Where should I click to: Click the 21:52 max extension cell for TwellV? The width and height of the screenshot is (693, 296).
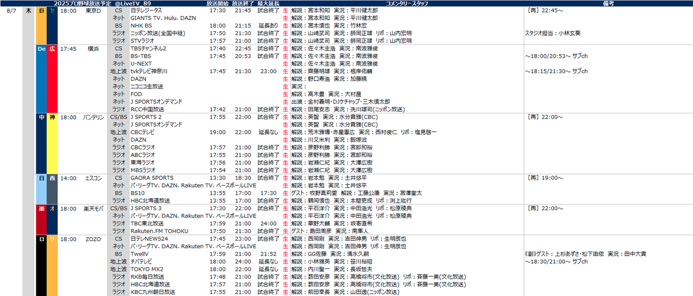pos(269,254)
